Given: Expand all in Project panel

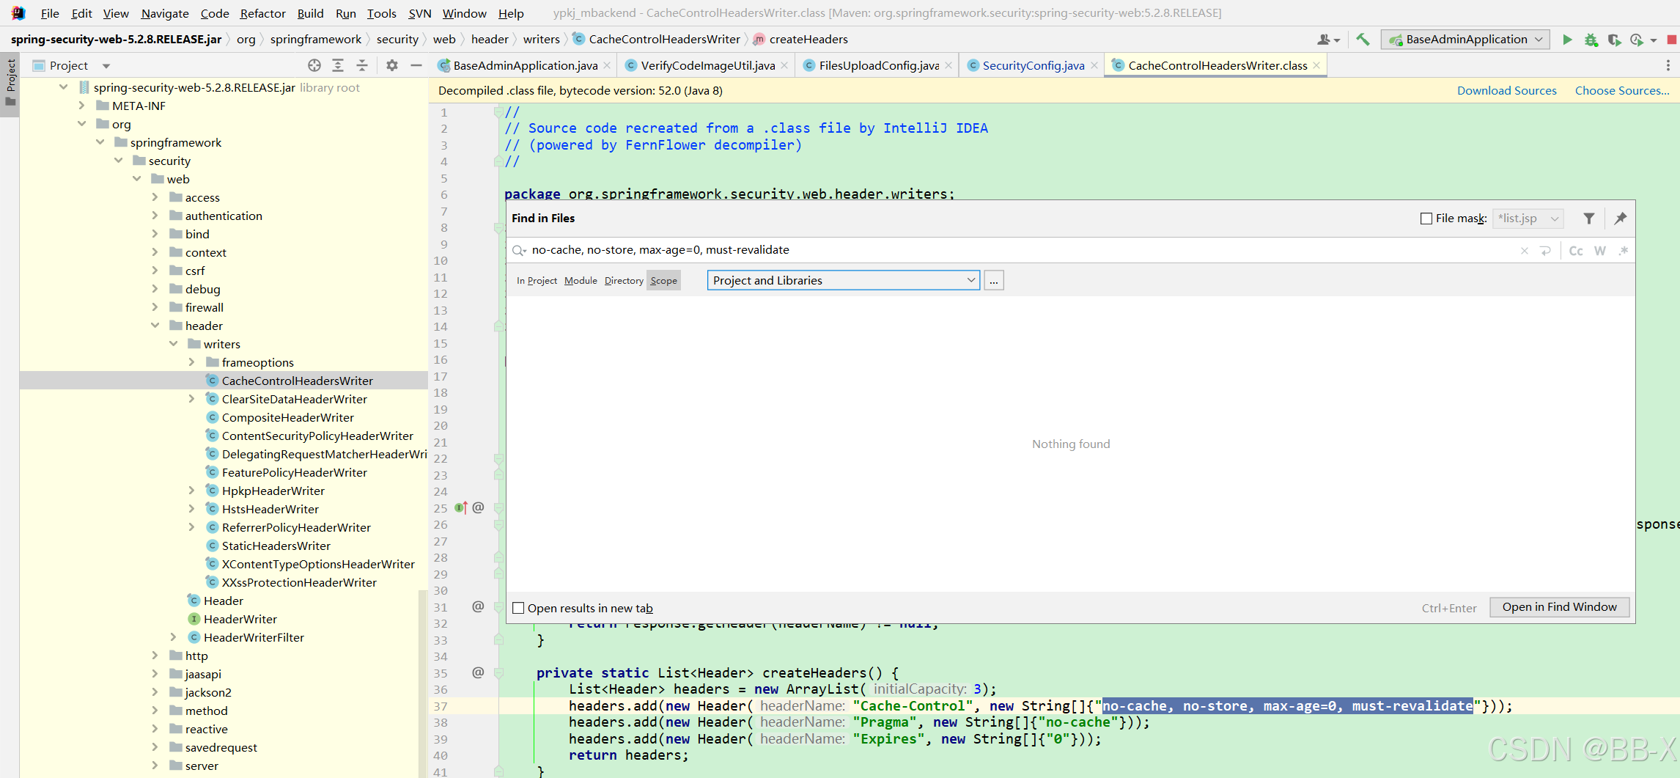Looking at the screenshot, I should 338,65.
